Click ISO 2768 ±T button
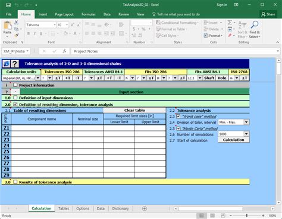 pos(245,78)
